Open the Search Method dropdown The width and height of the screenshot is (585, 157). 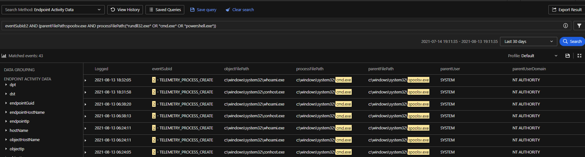[x=53, y=10]
